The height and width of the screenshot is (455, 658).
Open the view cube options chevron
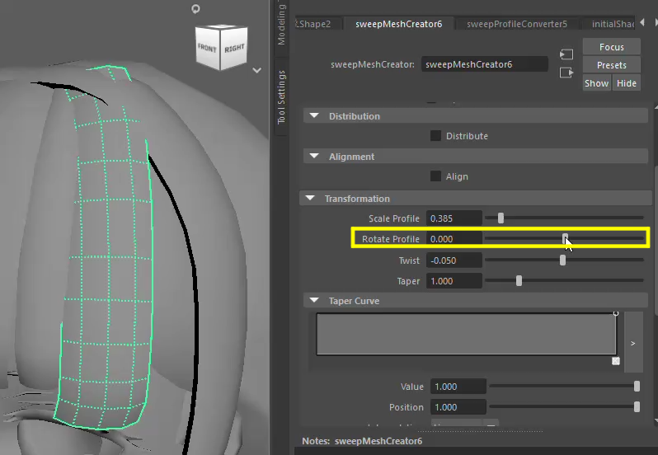(x=257, y=71)
